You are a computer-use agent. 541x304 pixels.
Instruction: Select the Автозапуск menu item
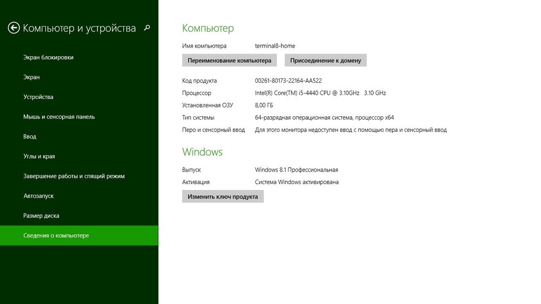(38, 196)
